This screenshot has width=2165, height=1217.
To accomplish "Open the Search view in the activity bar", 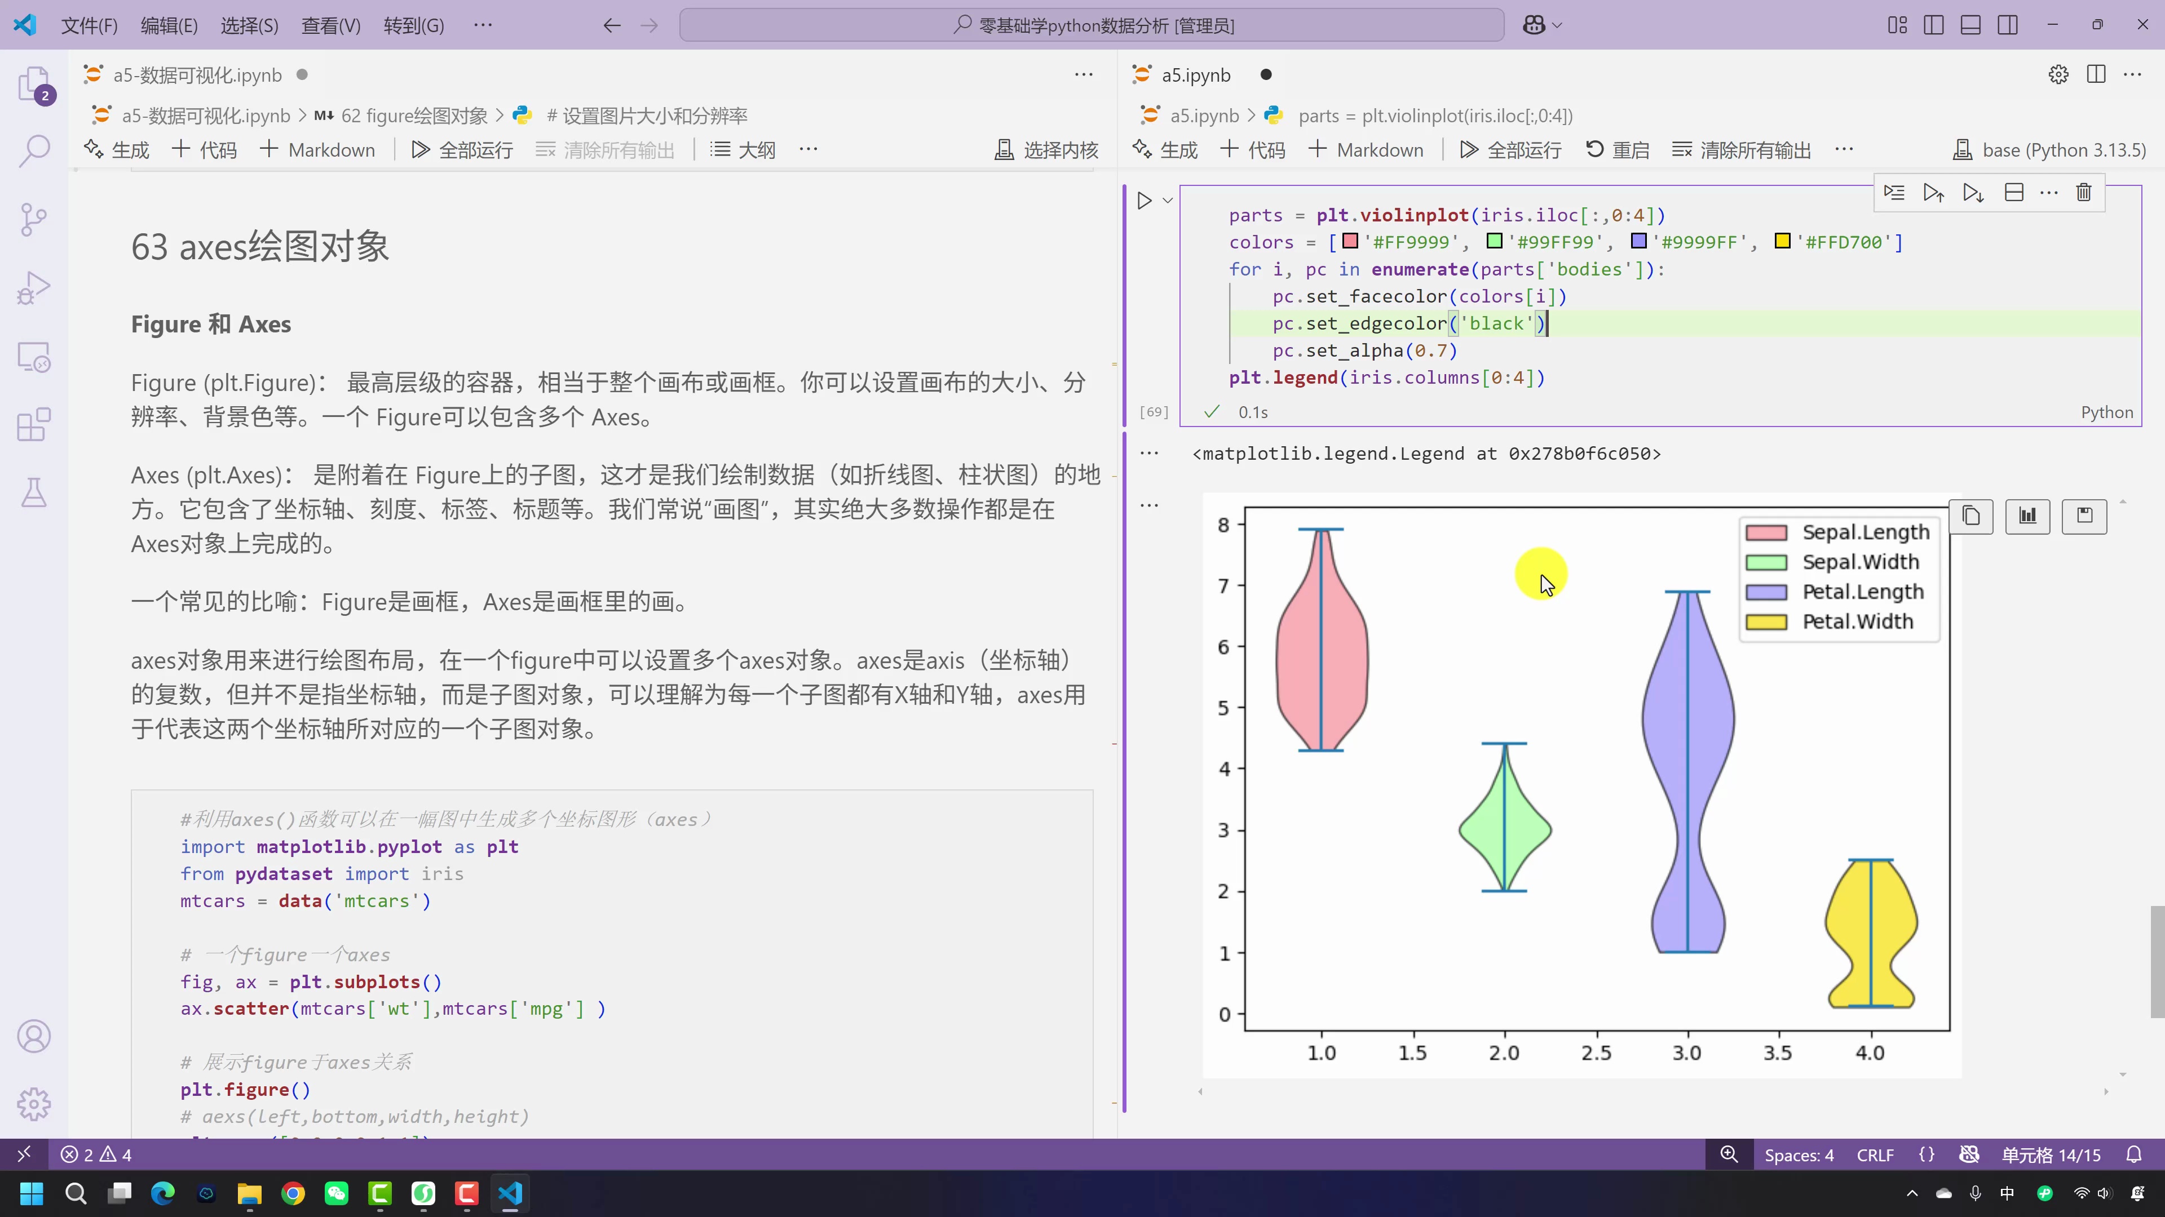I will 34,151.
